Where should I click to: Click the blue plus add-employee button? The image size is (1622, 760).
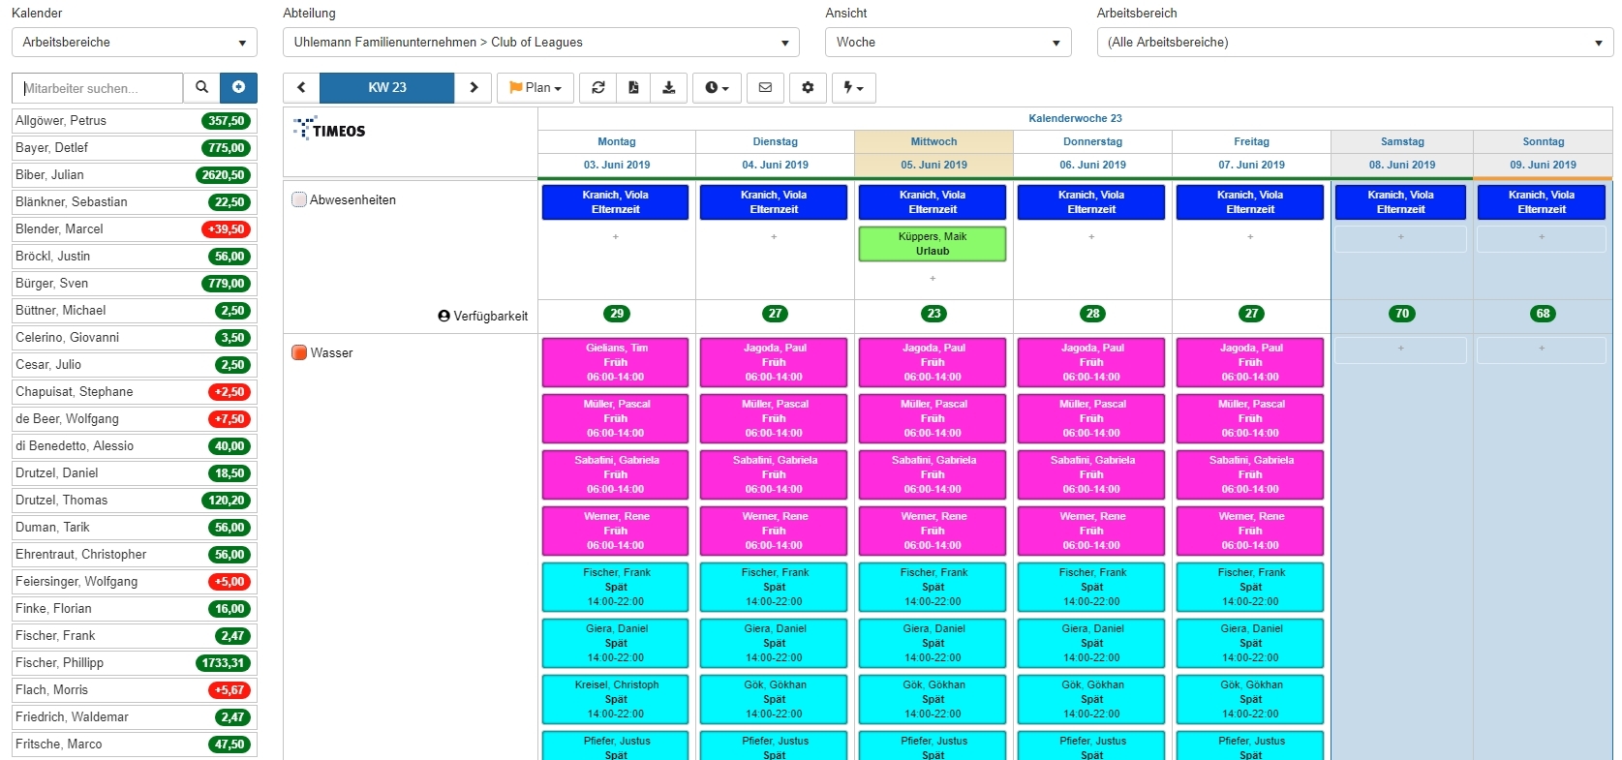click(238, 87)
